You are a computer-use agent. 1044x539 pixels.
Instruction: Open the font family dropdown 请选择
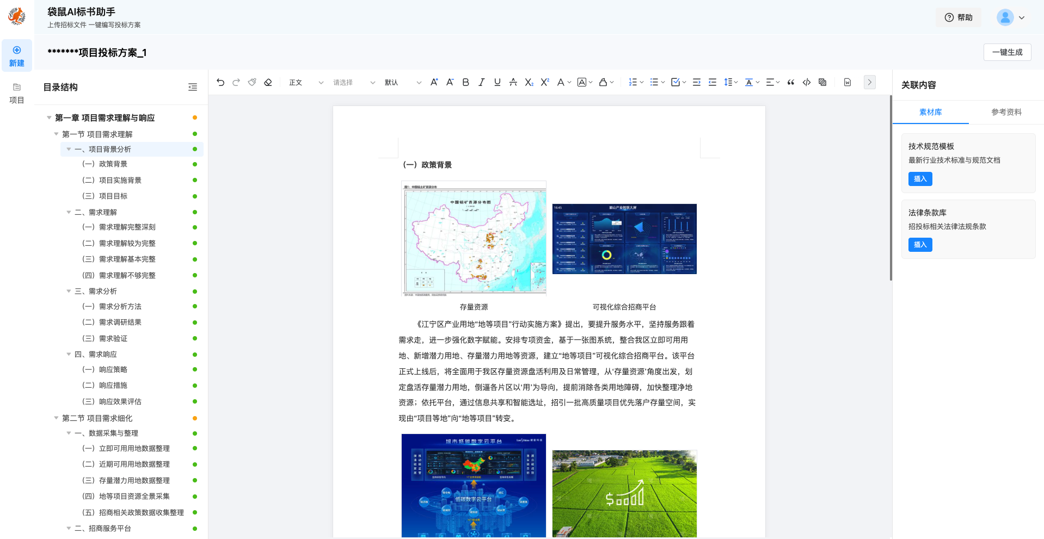point(351,82)
